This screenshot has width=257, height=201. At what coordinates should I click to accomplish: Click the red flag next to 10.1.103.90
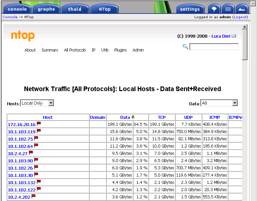point(36,160)
